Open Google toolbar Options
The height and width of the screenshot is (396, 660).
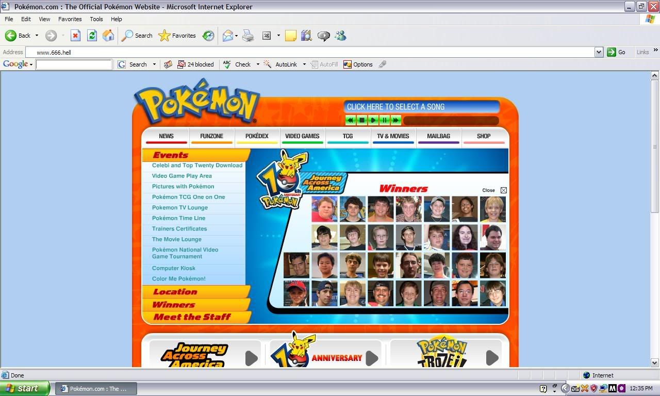coord(358,64)
